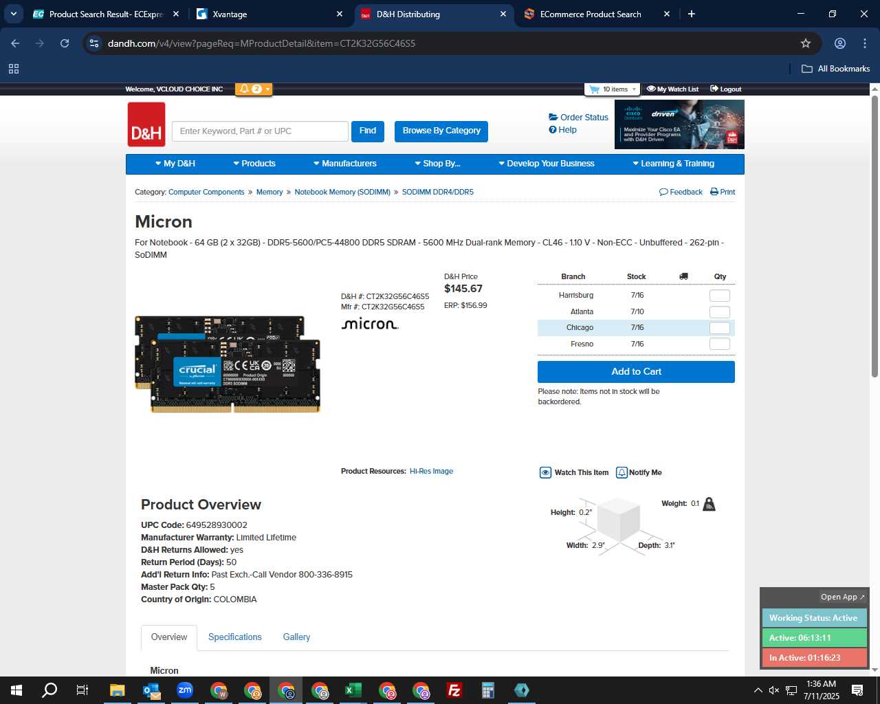Switch to ECommerce Product Search tab
Screen dimensions: 880x704
pyautogui.click(x=597, y=14)
